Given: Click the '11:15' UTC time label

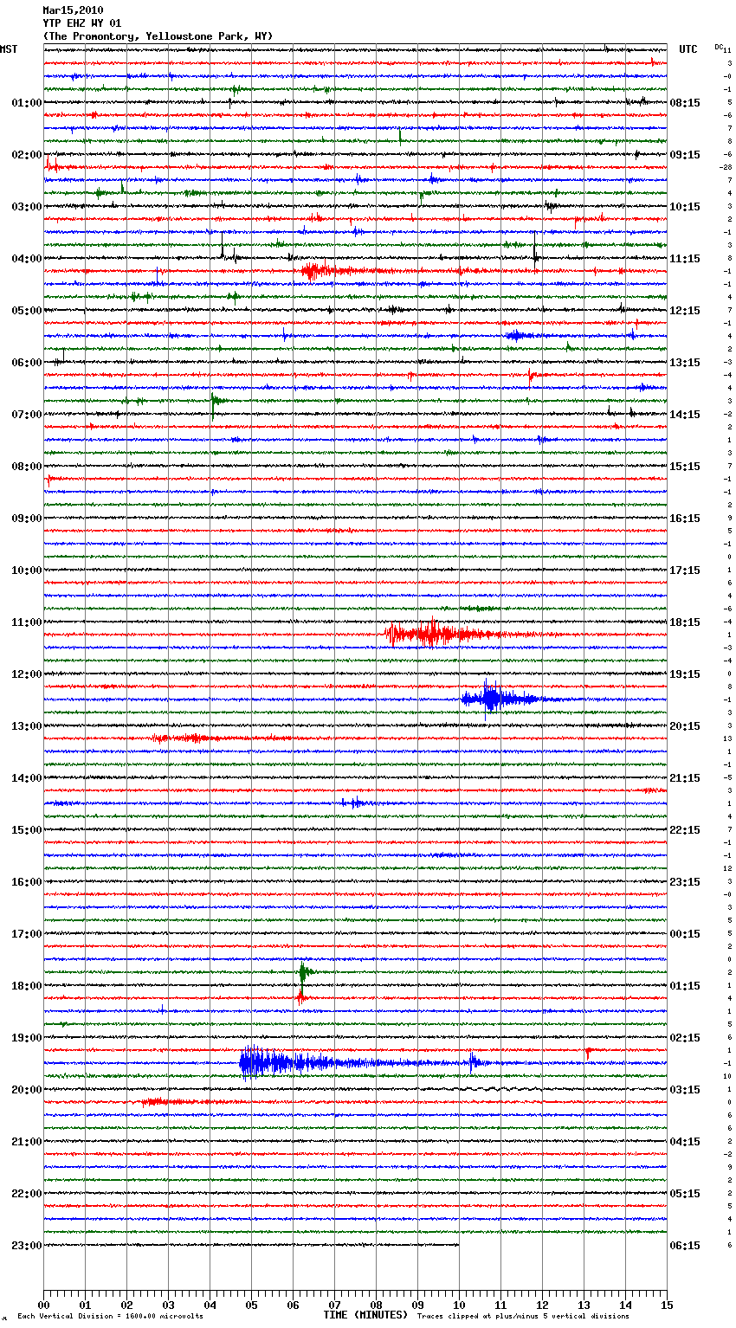Looking at the screenshot, I should (x=685, y=258).
